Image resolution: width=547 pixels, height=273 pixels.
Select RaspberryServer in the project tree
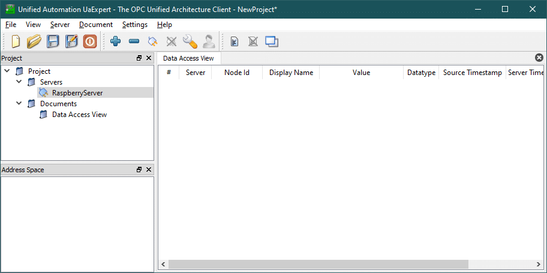(x=77, y=93)
